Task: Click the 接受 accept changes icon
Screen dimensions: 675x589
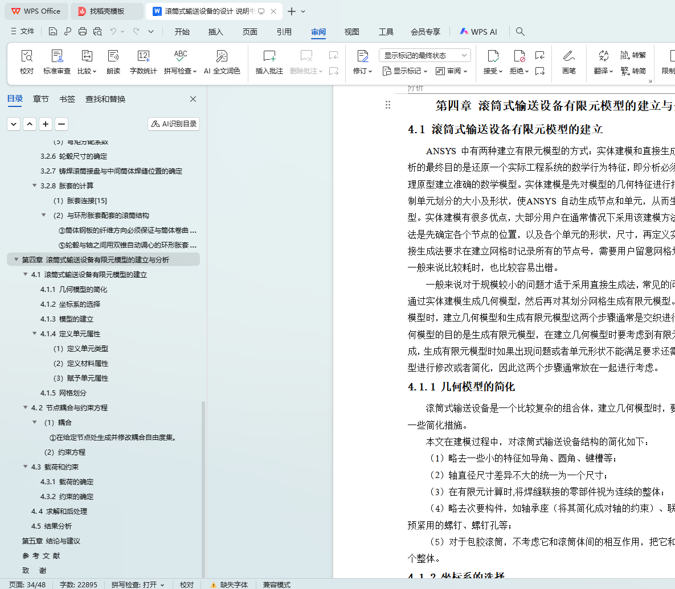Action: 493,56
